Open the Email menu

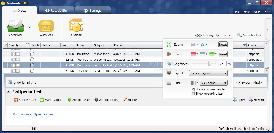click(247, 12)
